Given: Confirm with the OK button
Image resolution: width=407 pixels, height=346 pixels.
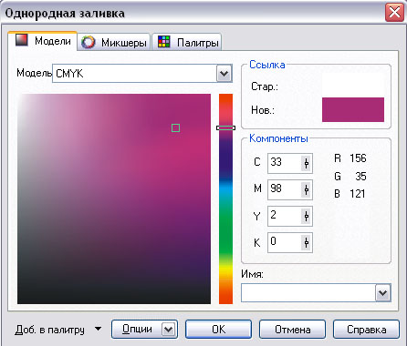Looking at the screenshot, I should point(218,329).
